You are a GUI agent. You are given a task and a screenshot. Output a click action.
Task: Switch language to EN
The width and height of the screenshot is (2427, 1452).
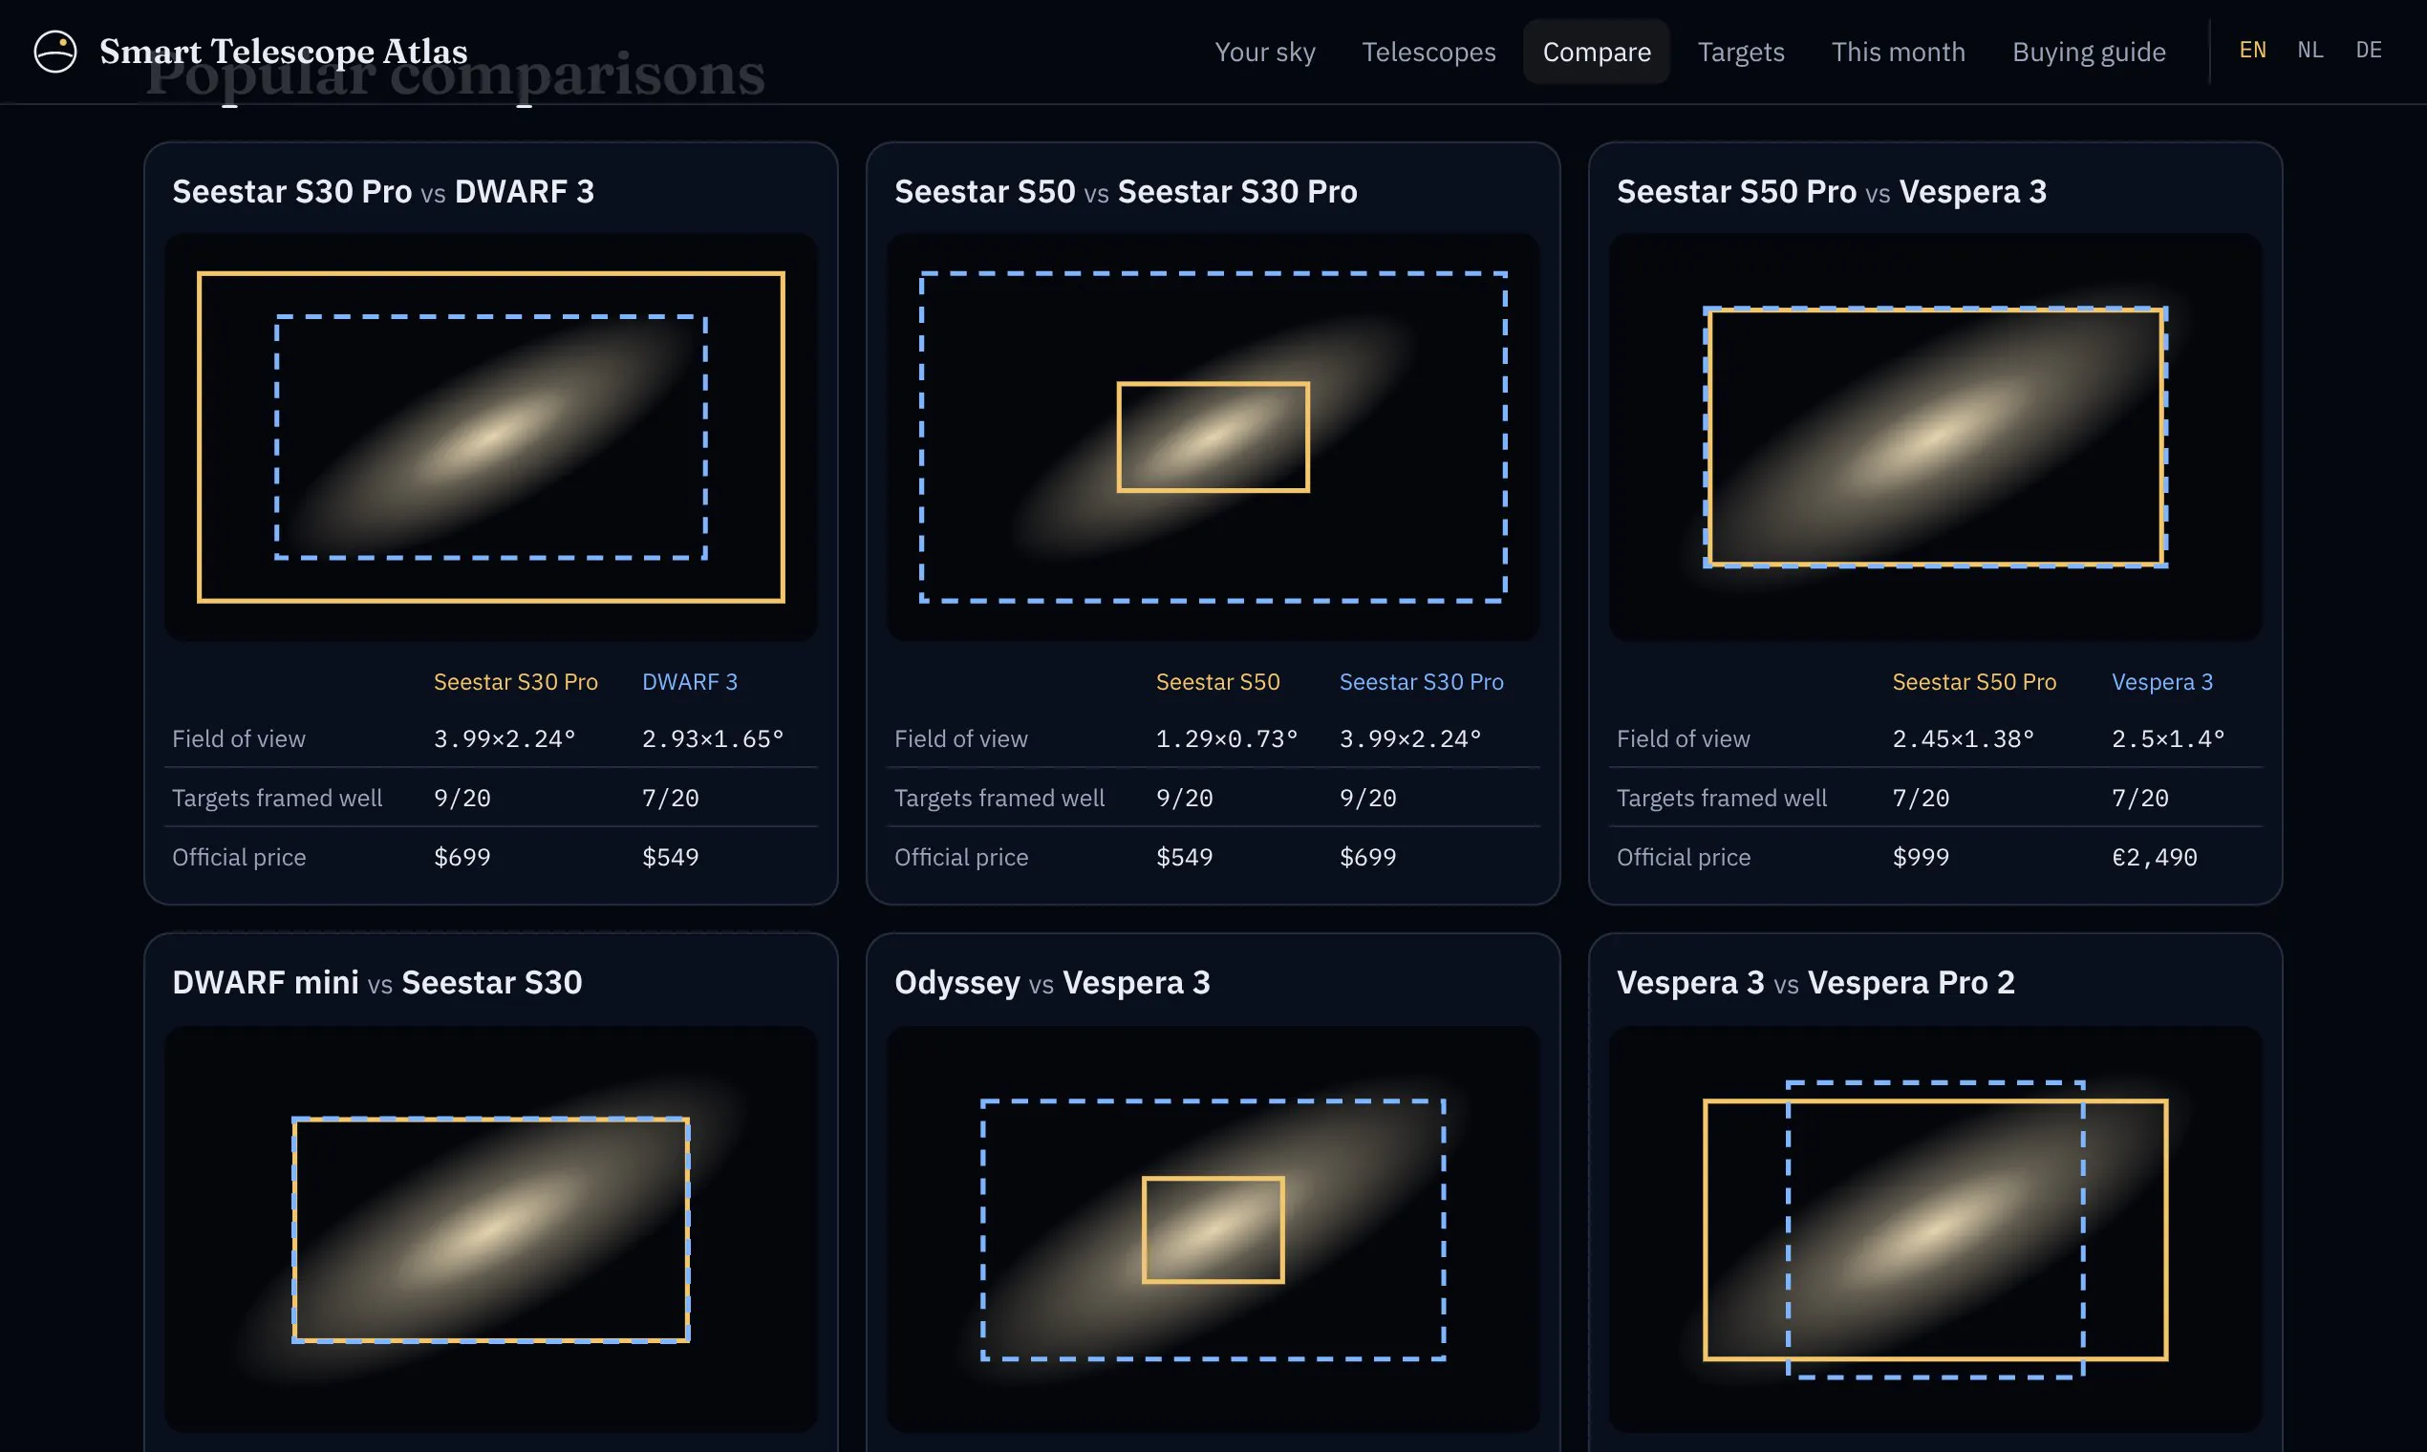click(x=2252, y=50)
